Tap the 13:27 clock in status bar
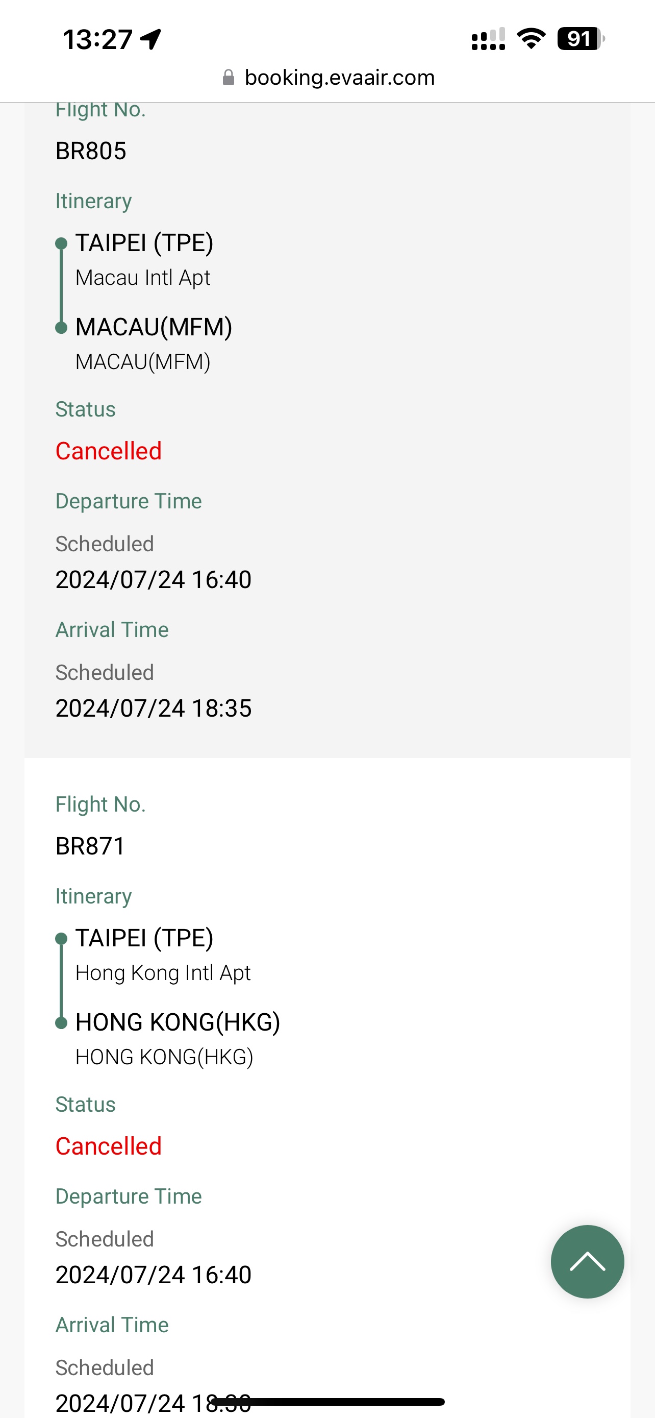Viewport: 655px width, 1418px height. point(97,40)
